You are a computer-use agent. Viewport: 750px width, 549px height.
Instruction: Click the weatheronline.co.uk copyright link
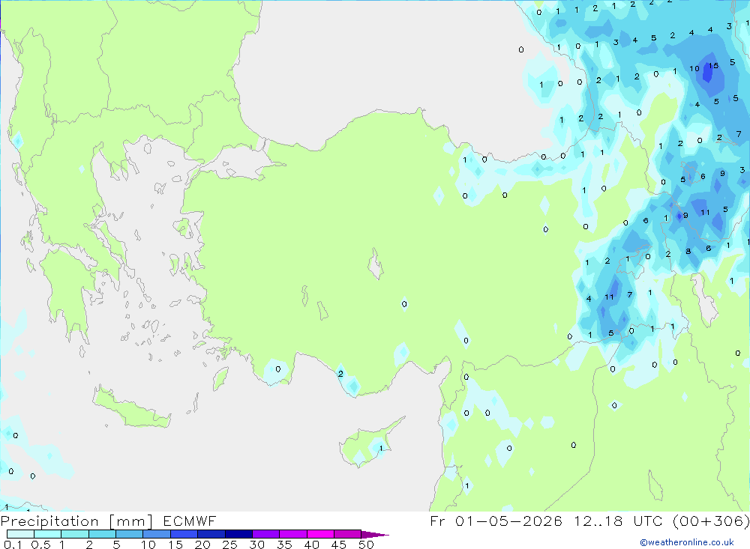(x=687, y=542)
